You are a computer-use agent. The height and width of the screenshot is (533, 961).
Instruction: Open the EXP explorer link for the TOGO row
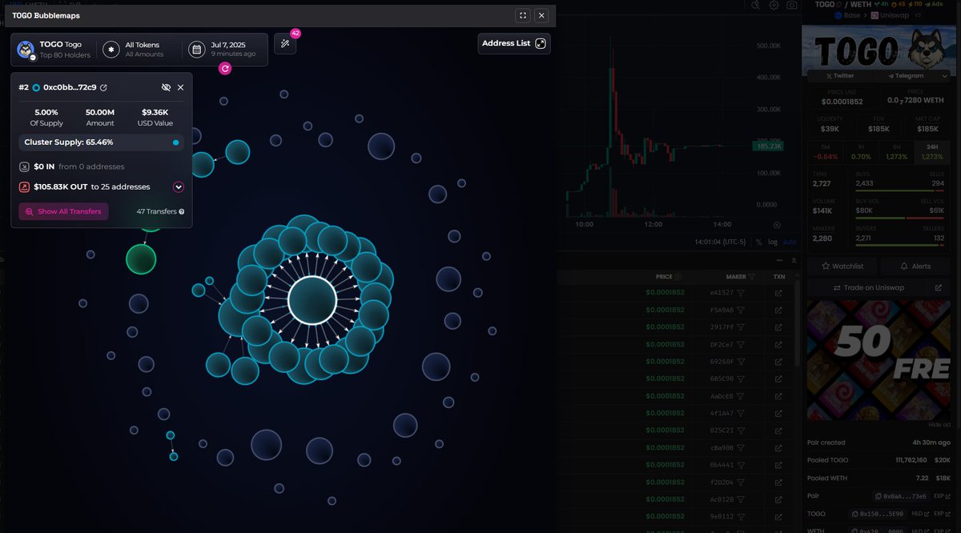(942, 514)
